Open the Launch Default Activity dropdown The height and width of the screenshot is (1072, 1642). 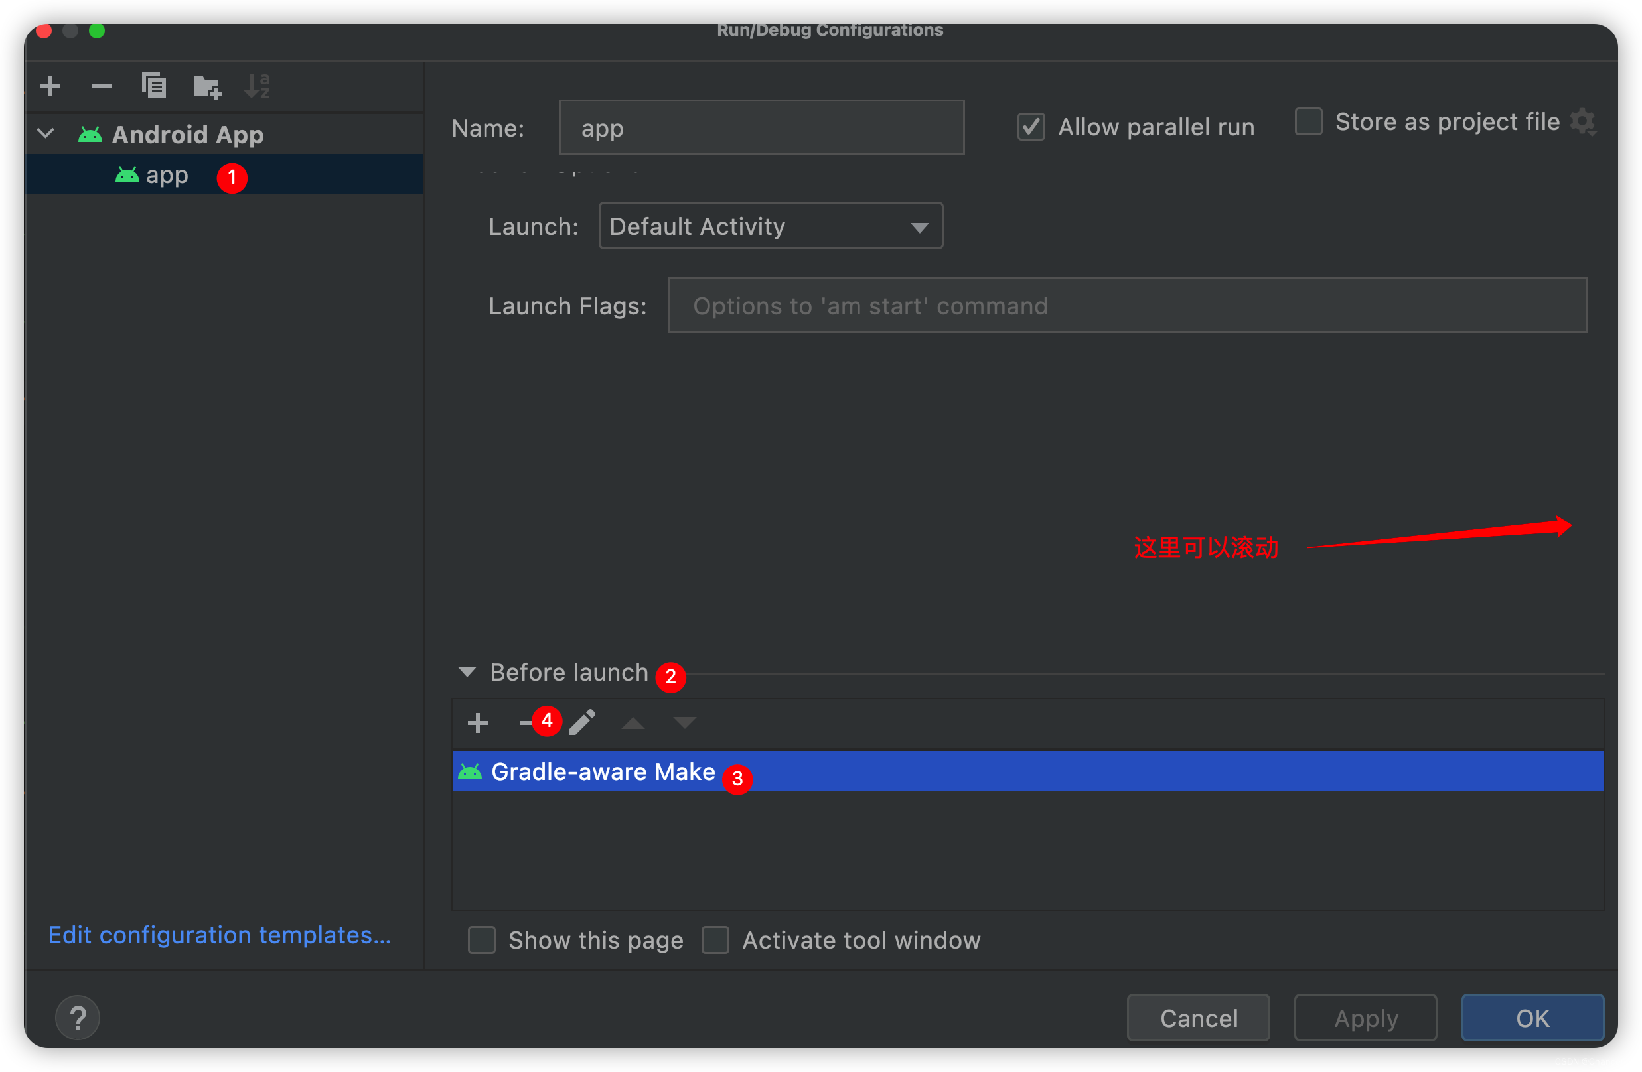pos(770,226)
